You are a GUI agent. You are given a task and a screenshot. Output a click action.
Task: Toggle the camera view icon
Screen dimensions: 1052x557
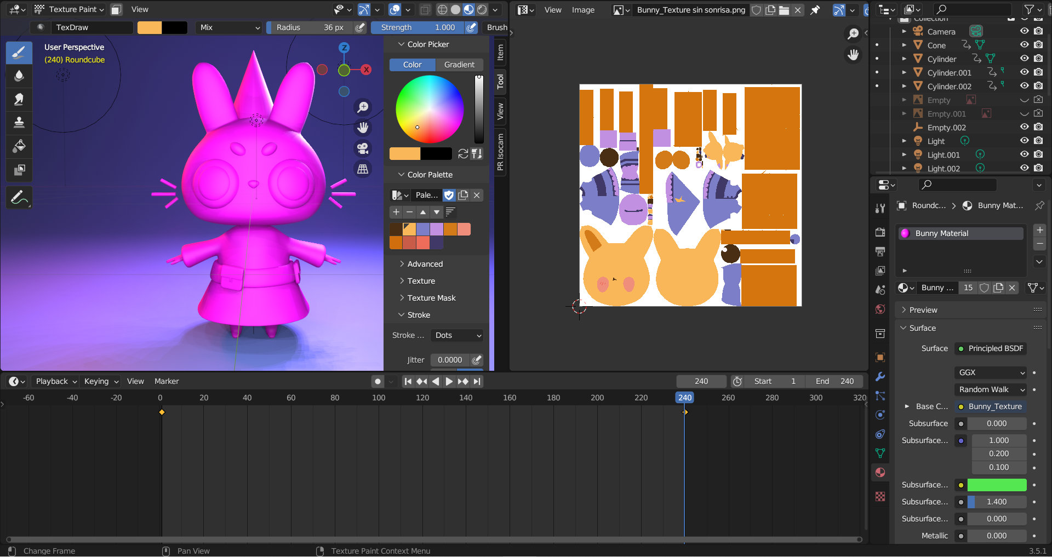[363, 148]
